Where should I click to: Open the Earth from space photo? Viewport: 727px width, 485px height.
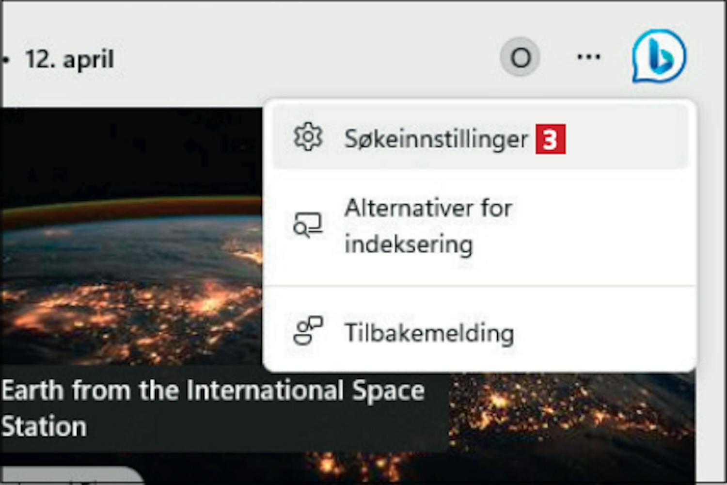(x=131, y=272)
